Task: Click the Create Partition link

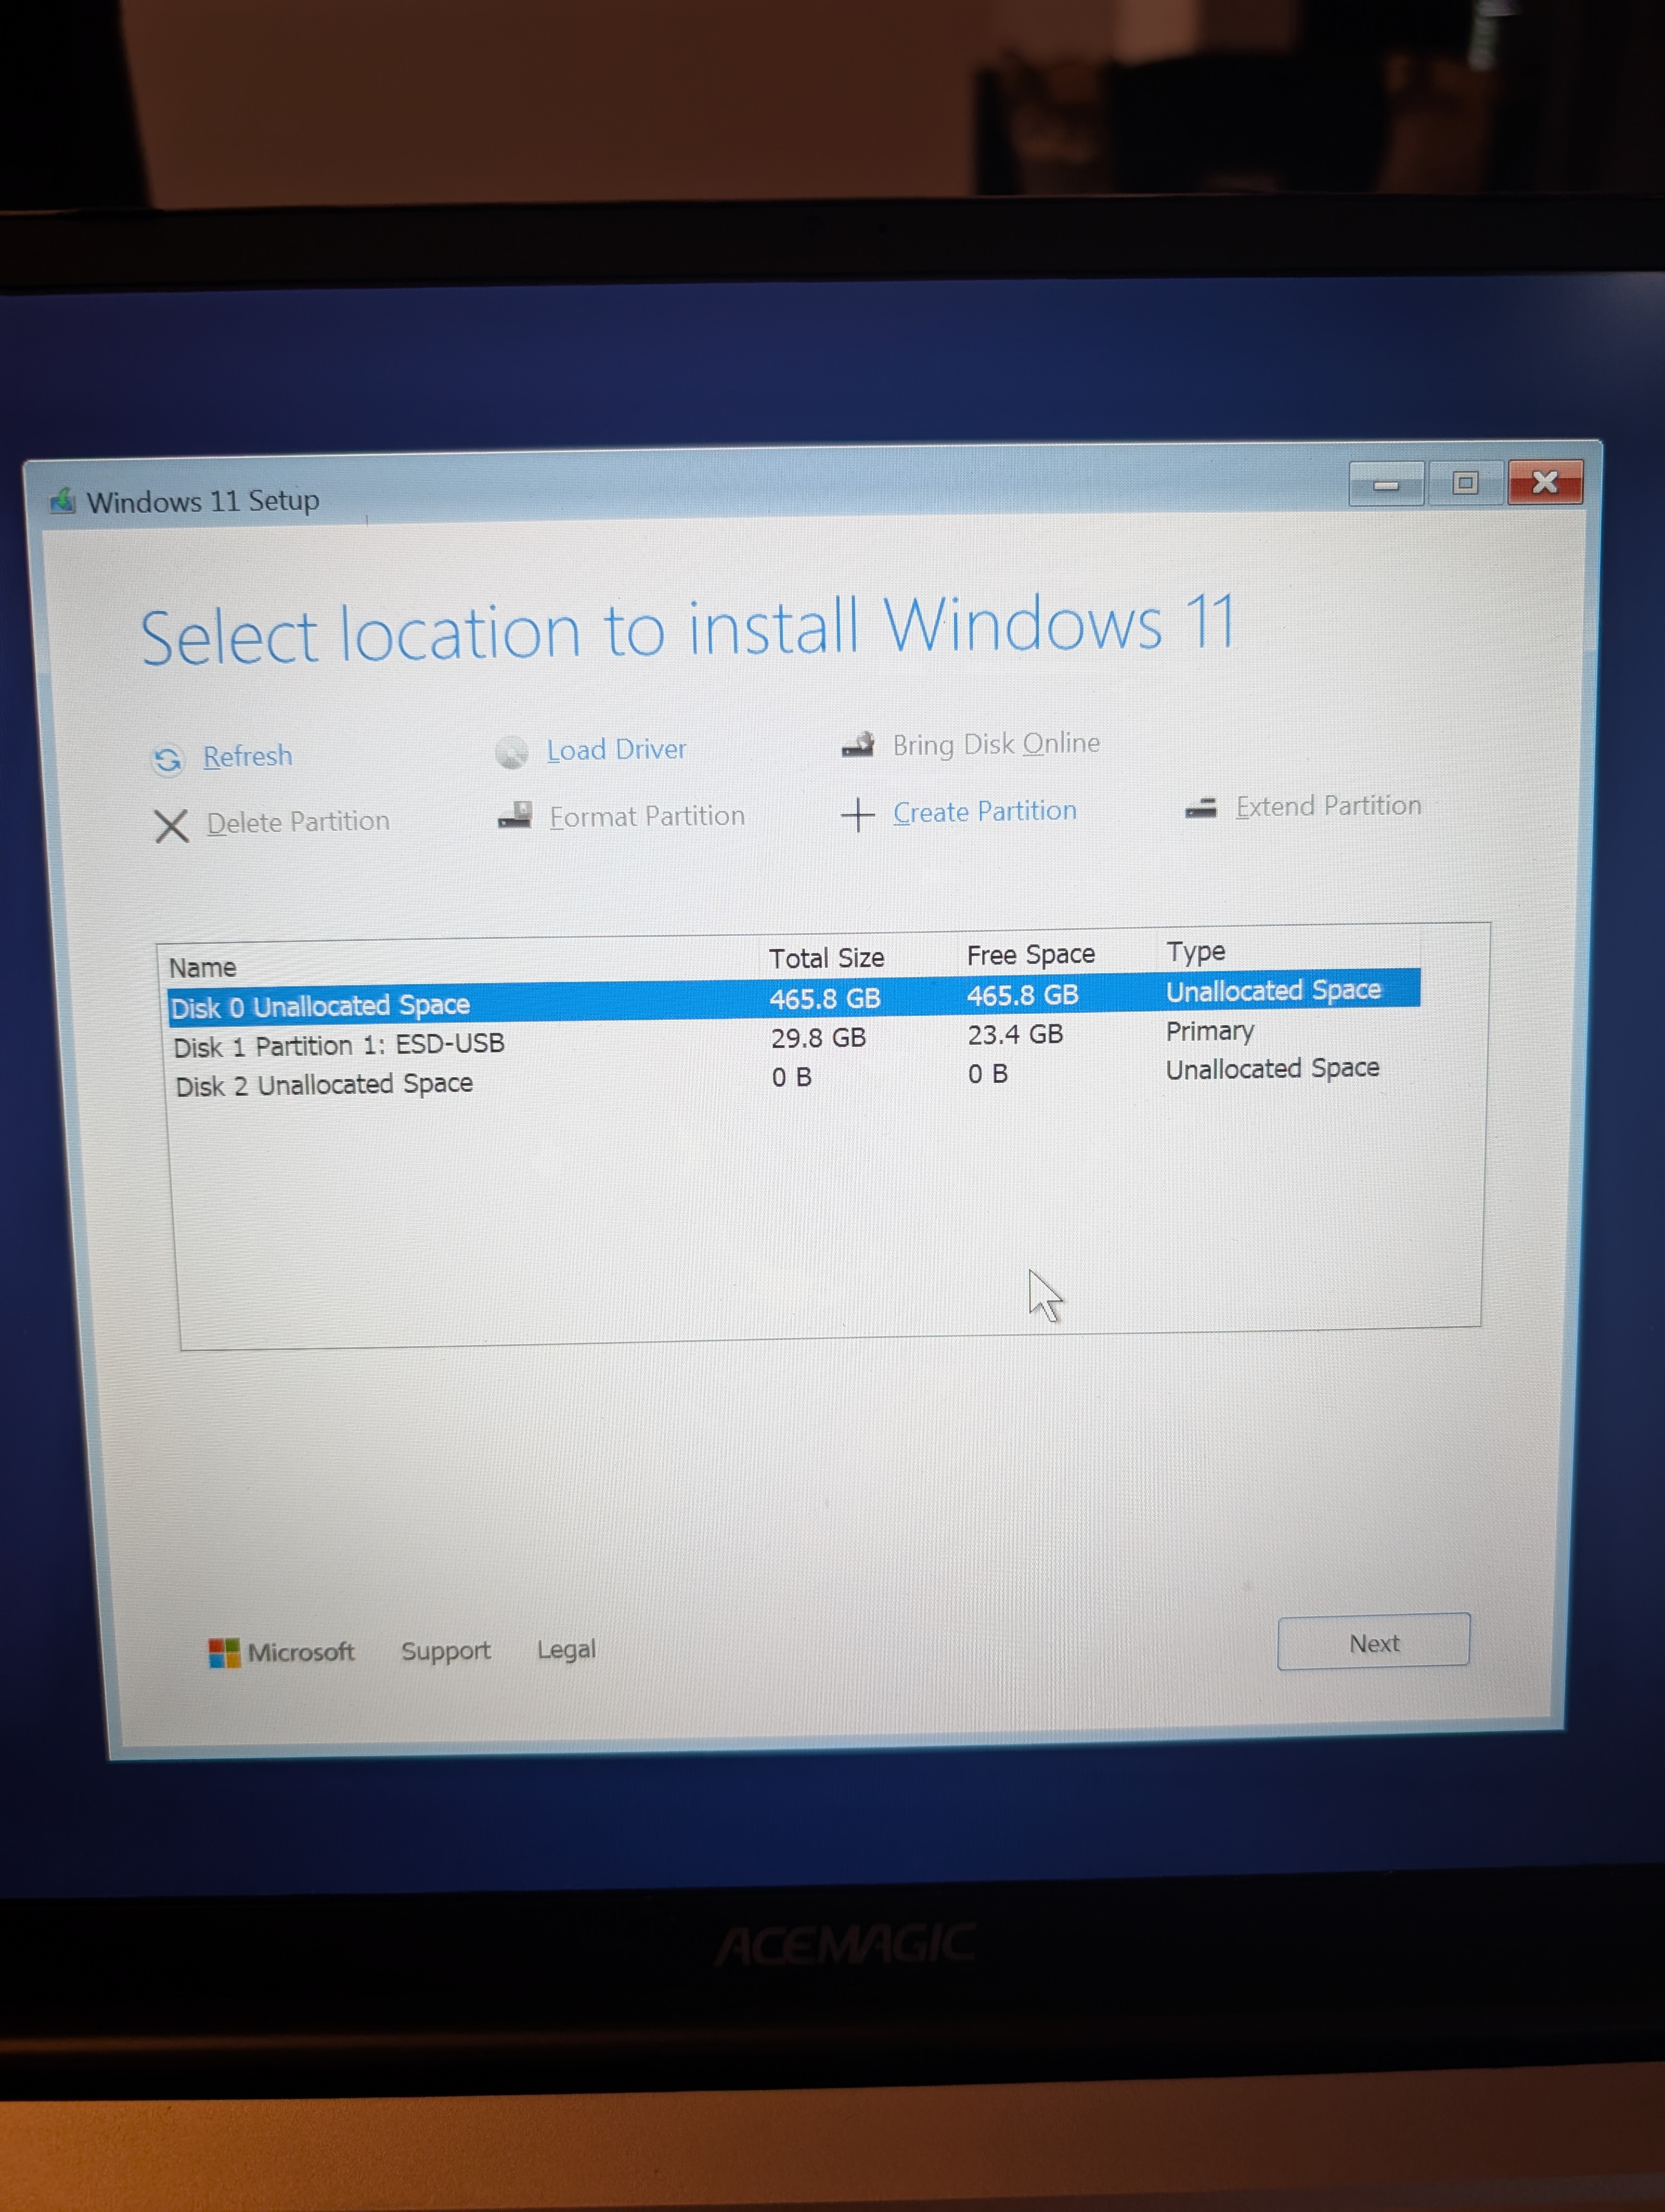Action: (985, 811)
